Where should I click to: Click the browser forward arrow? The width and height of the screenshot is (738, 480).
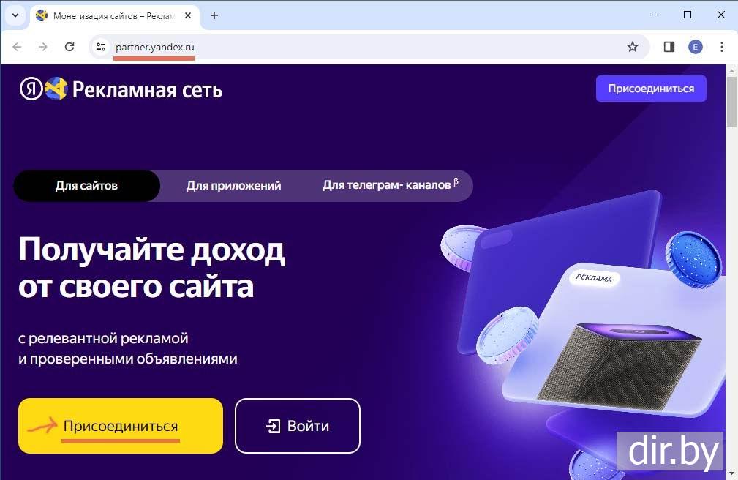click(43, 47)
